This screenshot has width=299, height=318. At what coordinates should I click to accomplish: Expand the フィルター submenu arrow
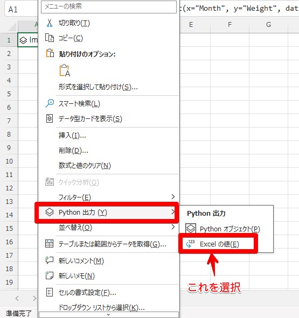coord(173,197)
